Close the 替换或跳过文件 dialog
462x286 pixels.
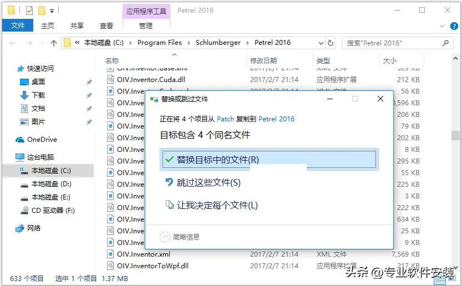tap(380, 99)
